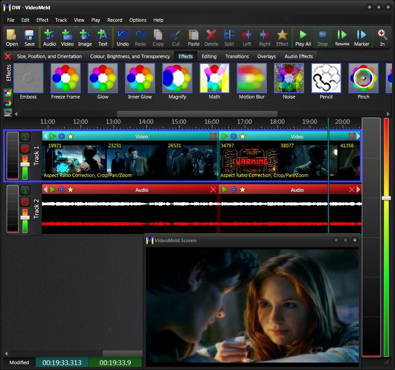
Task: Add a new Text clip from toolbar
Action: point(103,37)
